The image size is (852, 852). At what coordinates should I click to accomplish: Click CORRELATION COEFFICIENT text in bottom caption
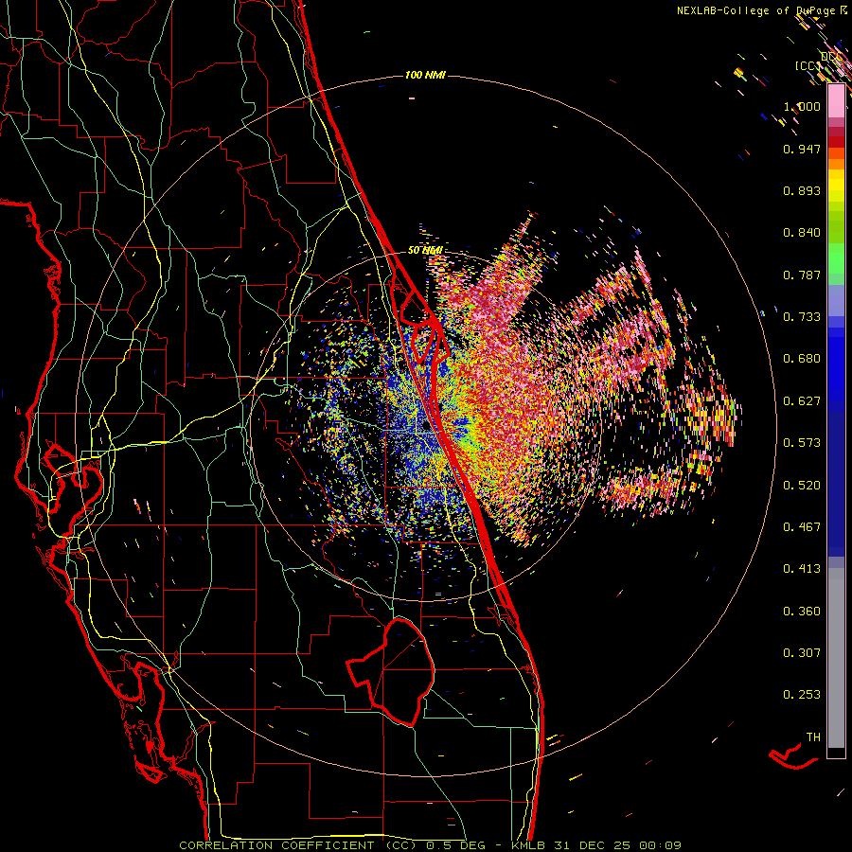pos(276,845)
